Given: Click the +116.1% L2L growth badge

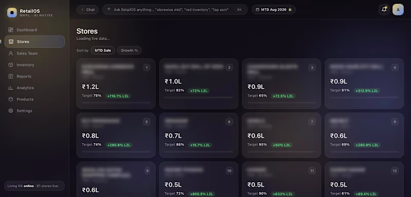Looking at the screenshot, I should pyautogui.click(x=118, y=96).
